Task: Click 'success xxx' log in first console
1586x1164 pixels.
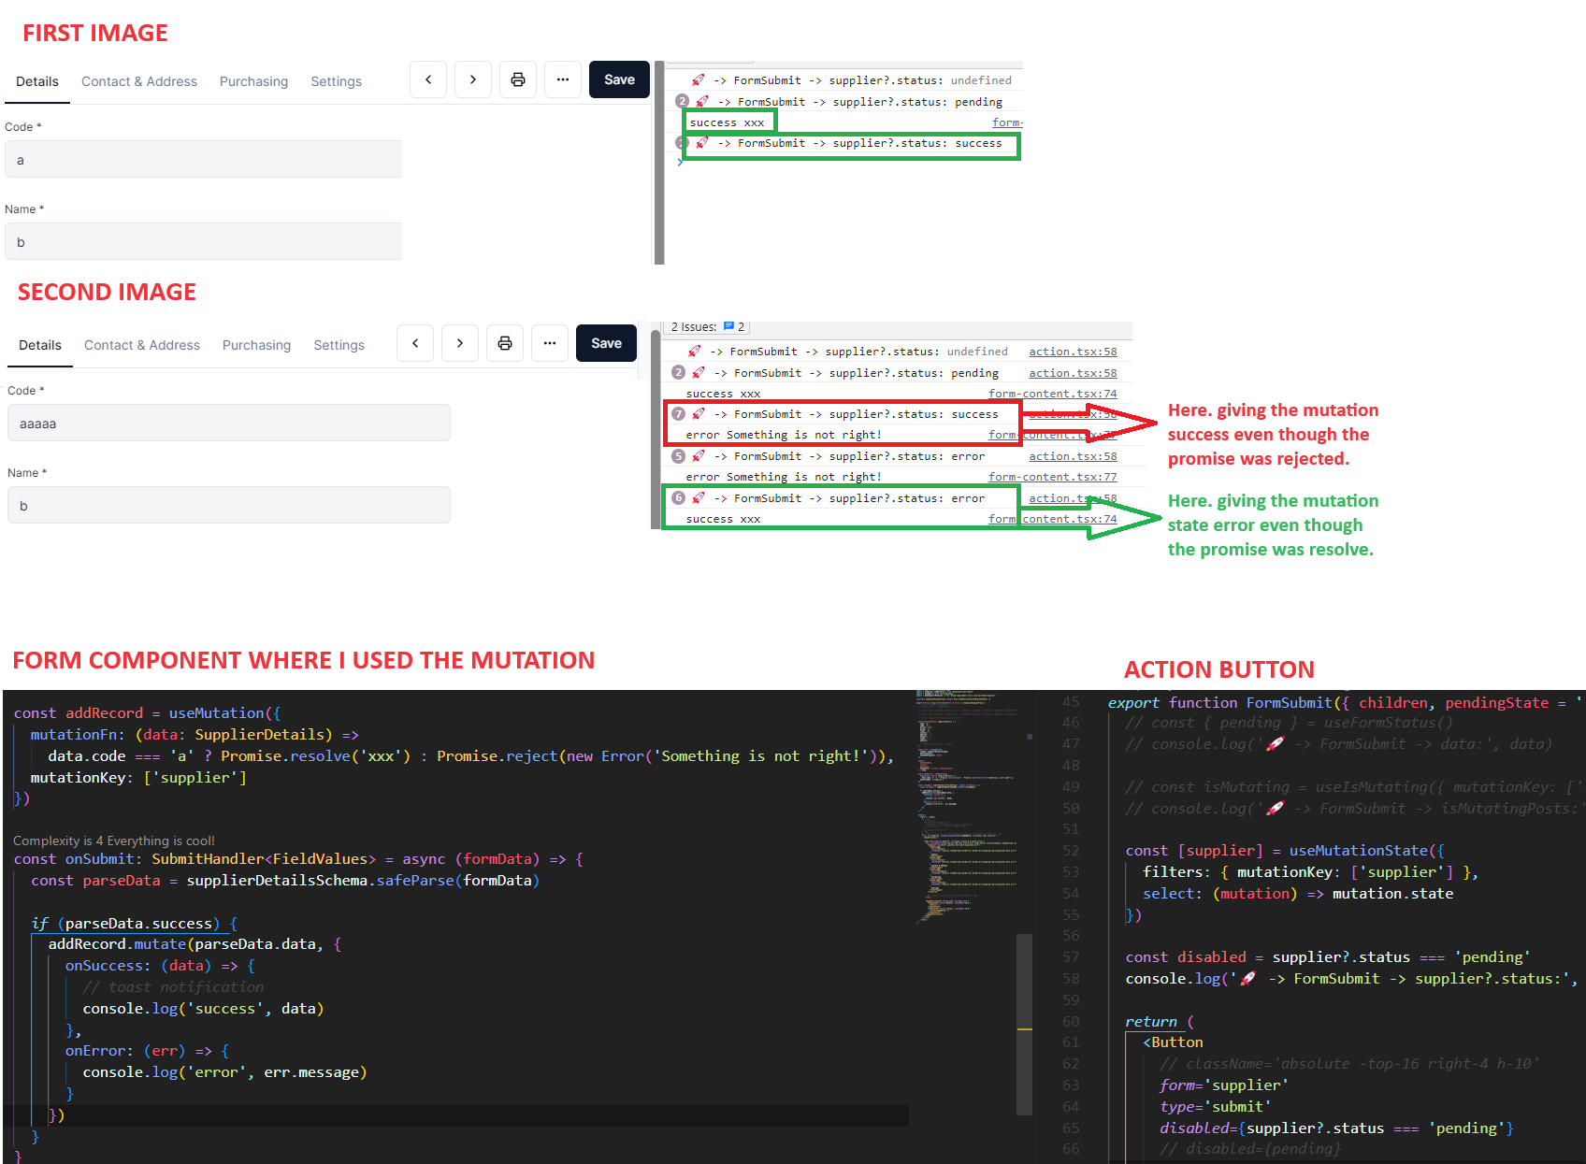Action: (727, 122)
